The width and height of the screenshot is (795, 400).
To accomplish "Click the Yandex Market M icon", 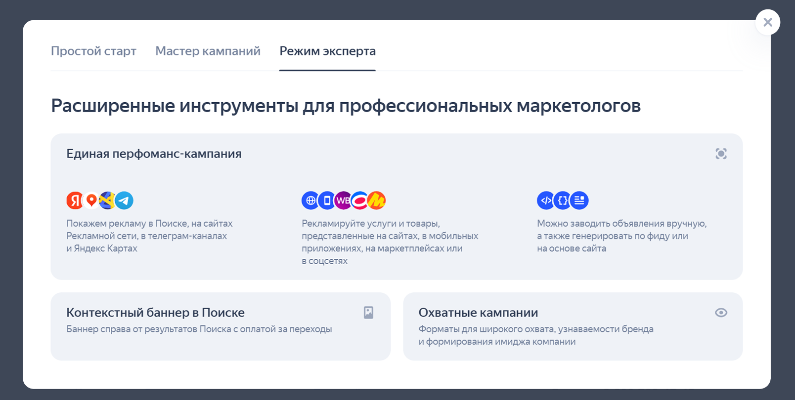I will (376, 200).
